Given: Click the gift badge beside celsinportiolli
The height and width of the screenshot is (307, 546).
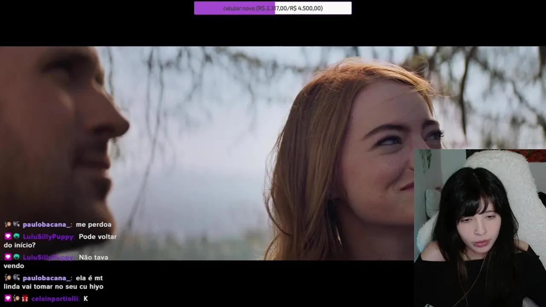Looking at the screenshot, I should click(25, 298).
